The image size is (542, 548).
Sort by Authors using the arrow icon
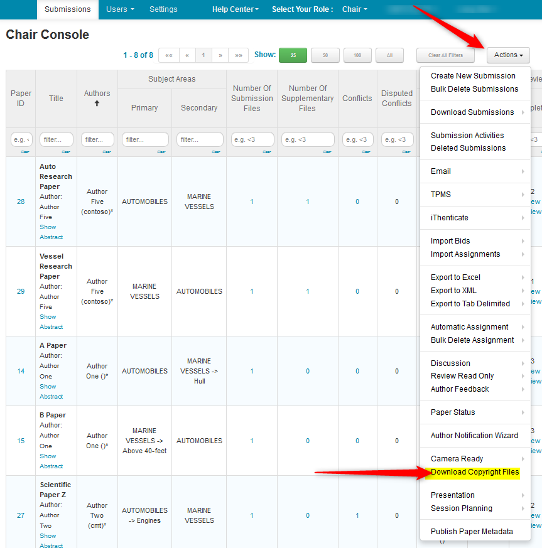[x=97, y=103]
